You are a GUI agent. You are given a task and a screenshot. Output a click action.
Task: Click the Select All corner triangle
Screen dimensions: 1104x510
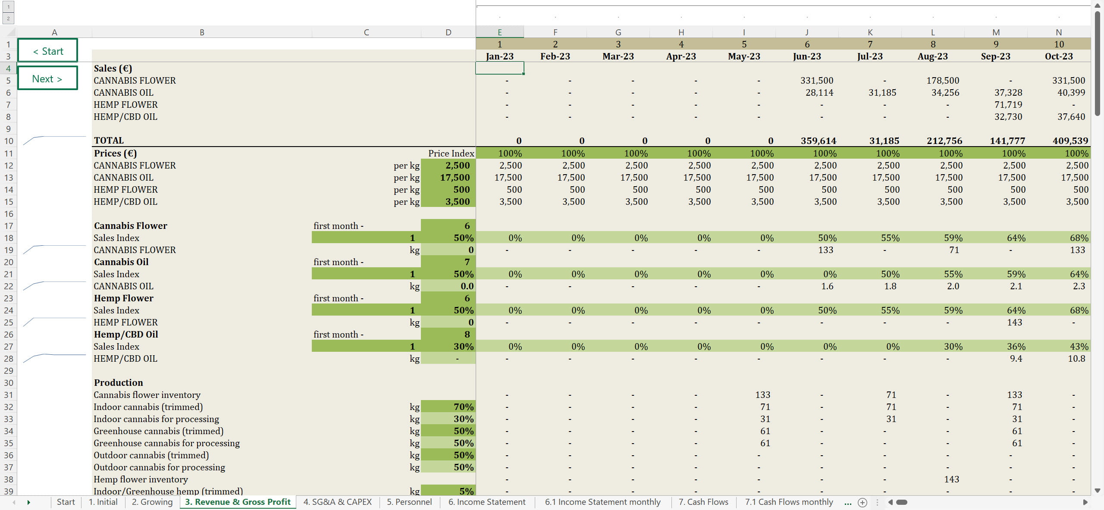[x=12, y=32]
